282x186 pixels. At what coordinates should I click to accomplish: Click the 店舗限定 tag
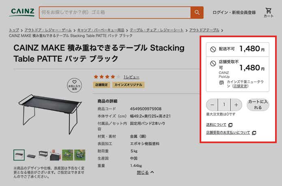[x=101, y=85]
